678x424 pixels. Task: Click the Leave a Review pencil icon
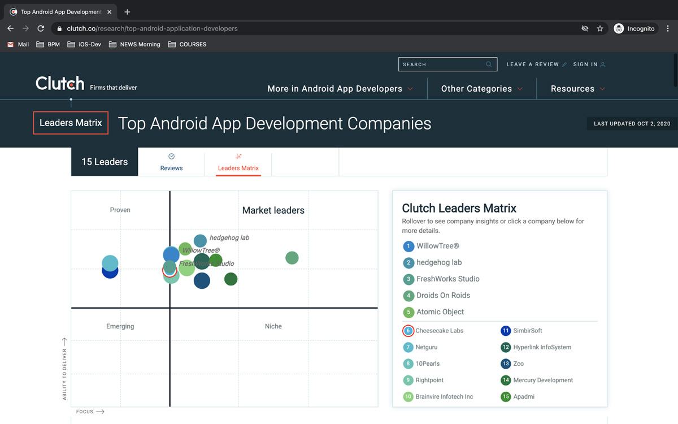[564, 64]
